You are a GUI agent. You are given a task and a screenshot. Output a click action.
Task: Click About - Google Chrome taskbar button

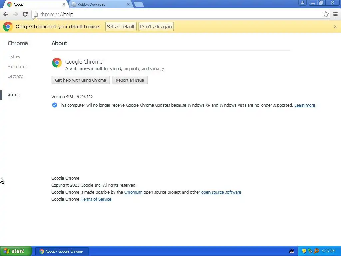tap(62, 251)
